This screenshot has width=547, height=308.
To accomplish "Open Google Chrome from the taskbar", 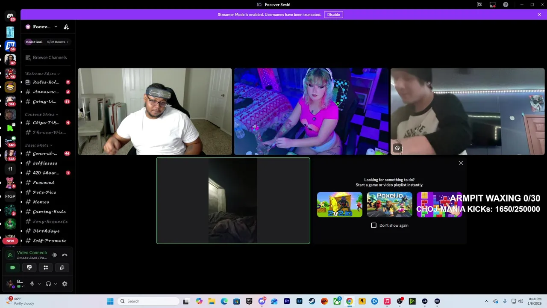I will point(350,301).
